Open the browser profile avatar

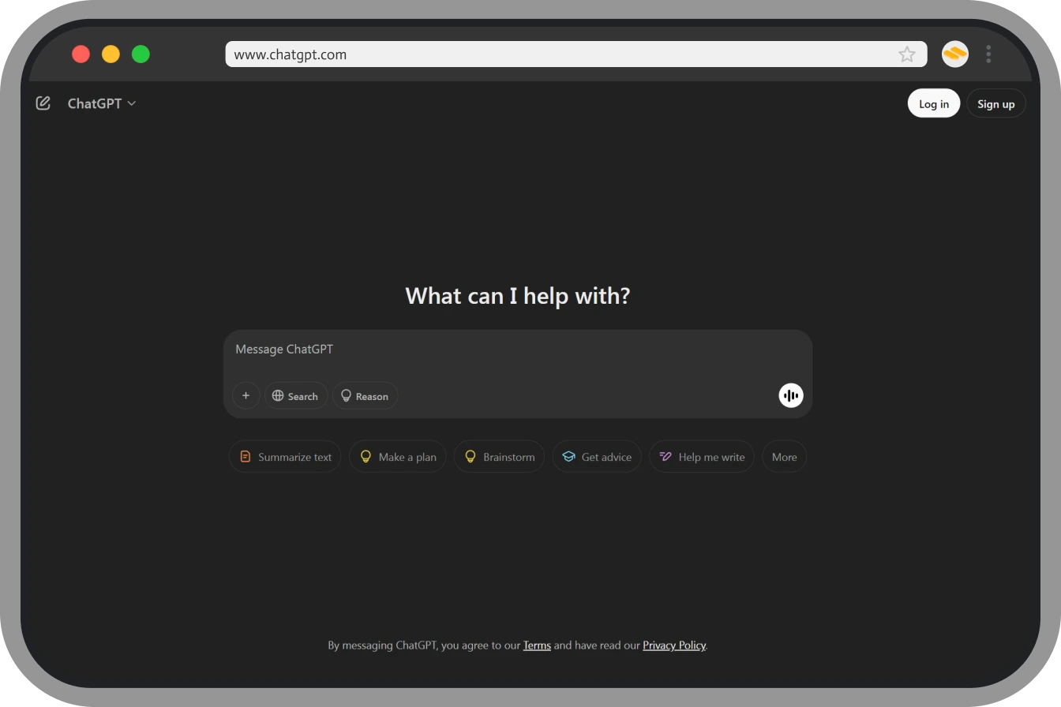(954, 54)
